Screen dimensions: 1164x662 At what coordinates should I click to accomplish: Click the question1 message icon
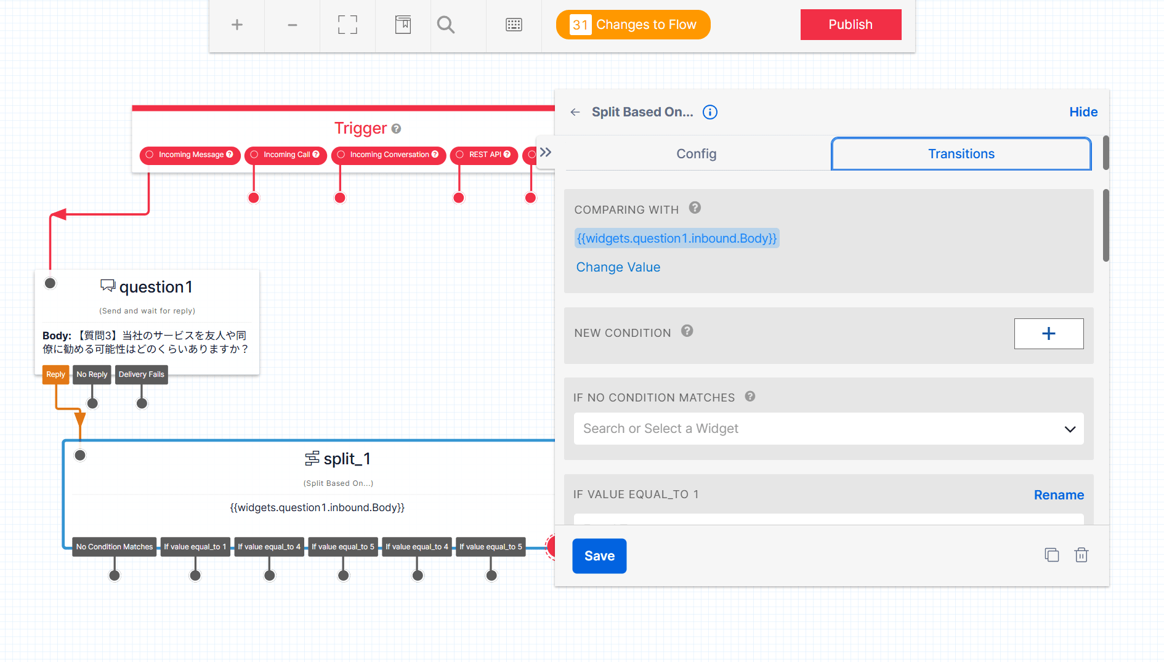point(108,286)
